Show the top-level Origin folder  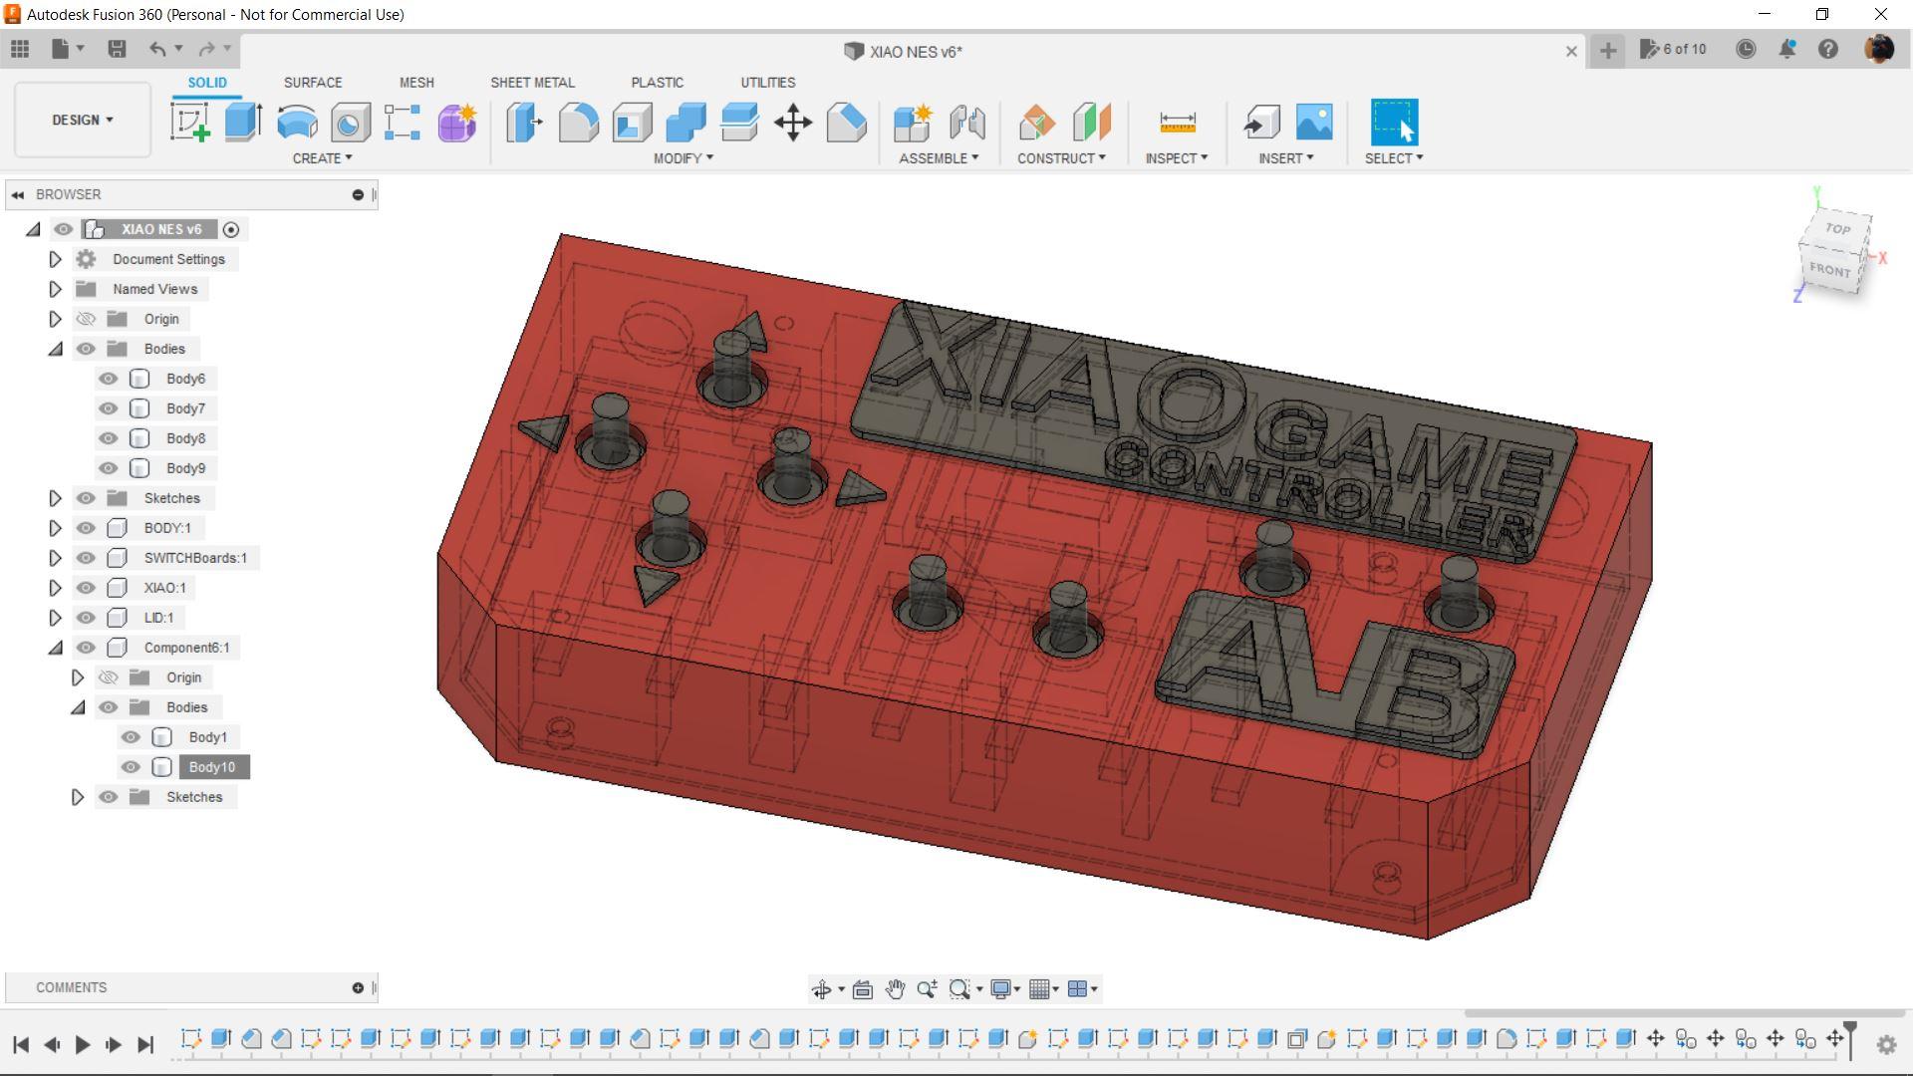click(86, 319)
